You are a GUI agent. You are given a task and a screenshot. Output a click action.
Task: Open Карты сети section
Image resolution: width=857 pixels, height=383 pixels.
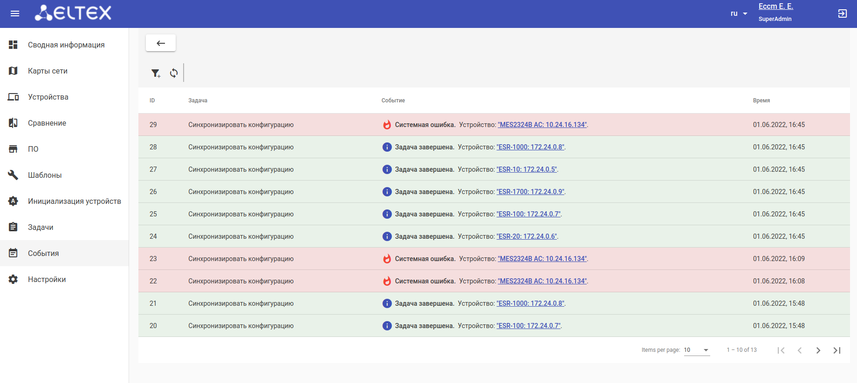coord(48,71)
